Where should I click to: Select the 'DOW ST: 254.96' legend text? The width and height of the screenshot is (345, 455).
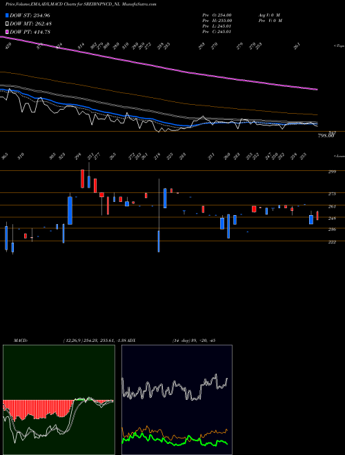(x=30, y=15)
